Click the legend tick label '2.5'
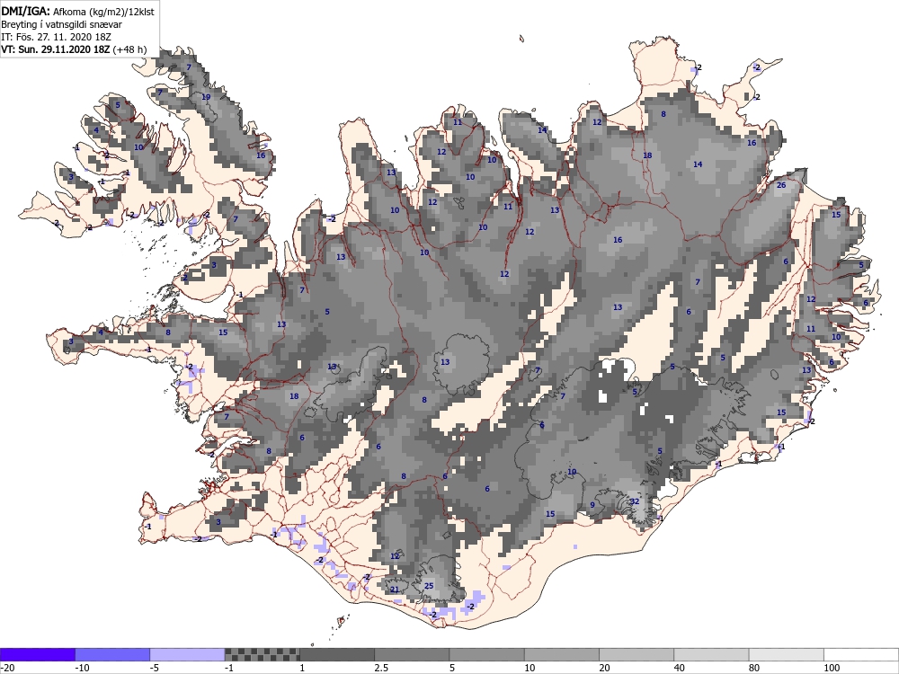Image resolution: width=899 pixels, height=674 pixels. tap(380, 668)
